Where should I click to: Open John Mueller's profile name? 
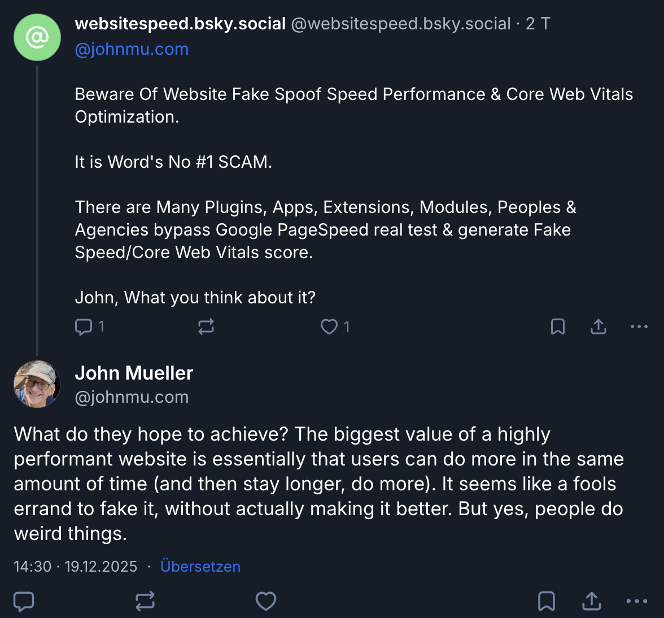click(134, 373)
